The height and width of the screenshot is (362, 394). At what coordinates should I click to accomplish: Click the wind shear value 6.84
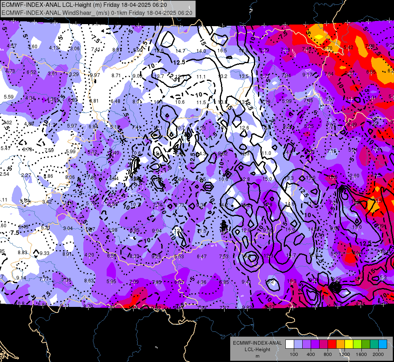coord(93,127)
